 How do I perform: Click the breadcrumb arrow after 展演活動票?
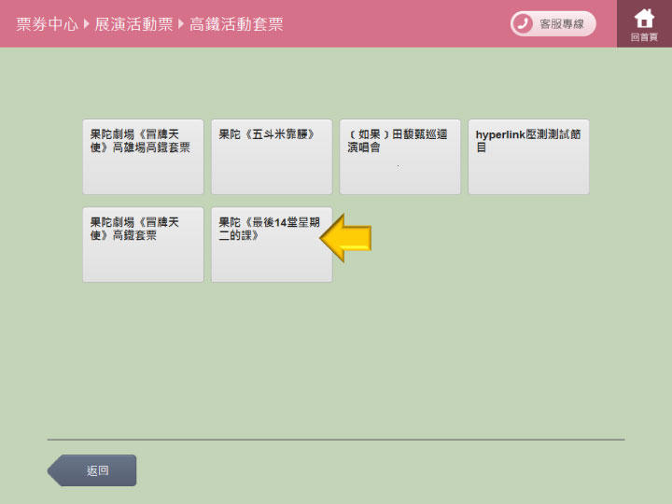tap(182, 24)
